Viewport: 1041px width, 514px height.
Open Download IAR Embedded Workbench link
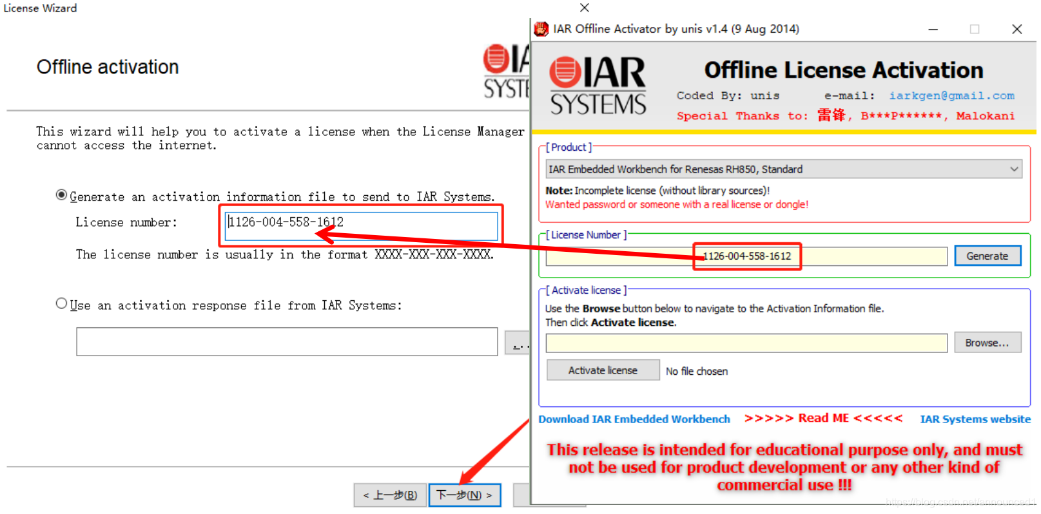[x=634, y=419]
